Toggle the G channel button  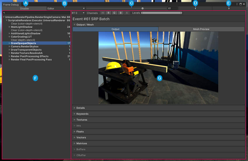(x=114, y=13)
